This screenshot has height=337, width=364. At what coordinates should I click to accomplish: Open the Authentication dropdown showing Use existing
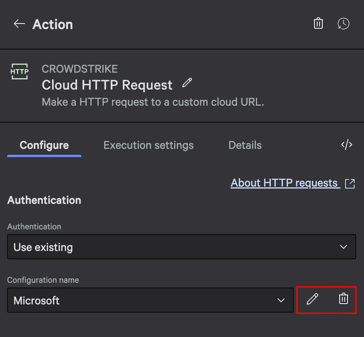click(x=182, y=247)
